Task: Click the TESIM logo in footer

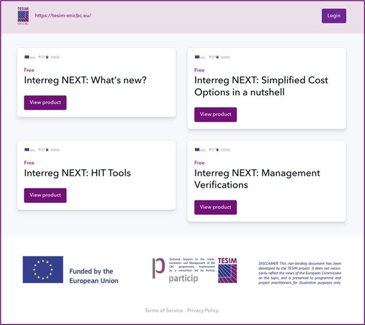Action: tap(227, 270)
